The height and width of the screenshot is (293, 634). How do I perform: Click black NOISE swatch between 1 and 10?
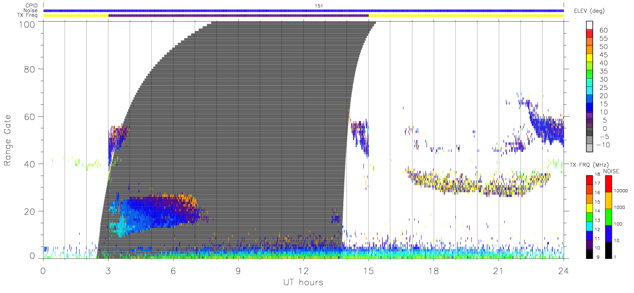pos(608,250)
